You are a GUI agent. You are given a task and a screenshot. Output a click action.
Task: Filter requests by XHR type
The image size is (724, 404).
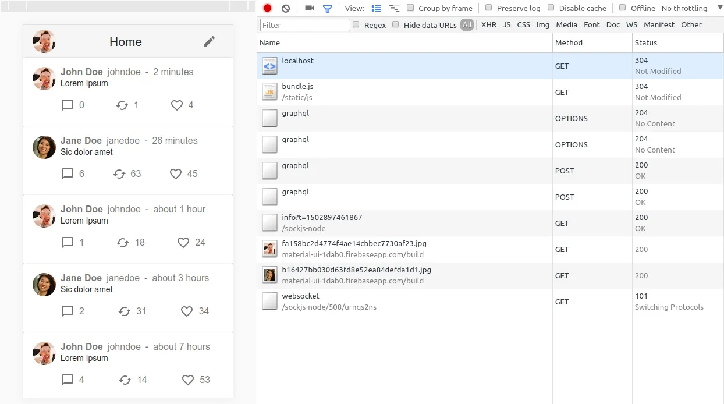[x=488, y=25]
